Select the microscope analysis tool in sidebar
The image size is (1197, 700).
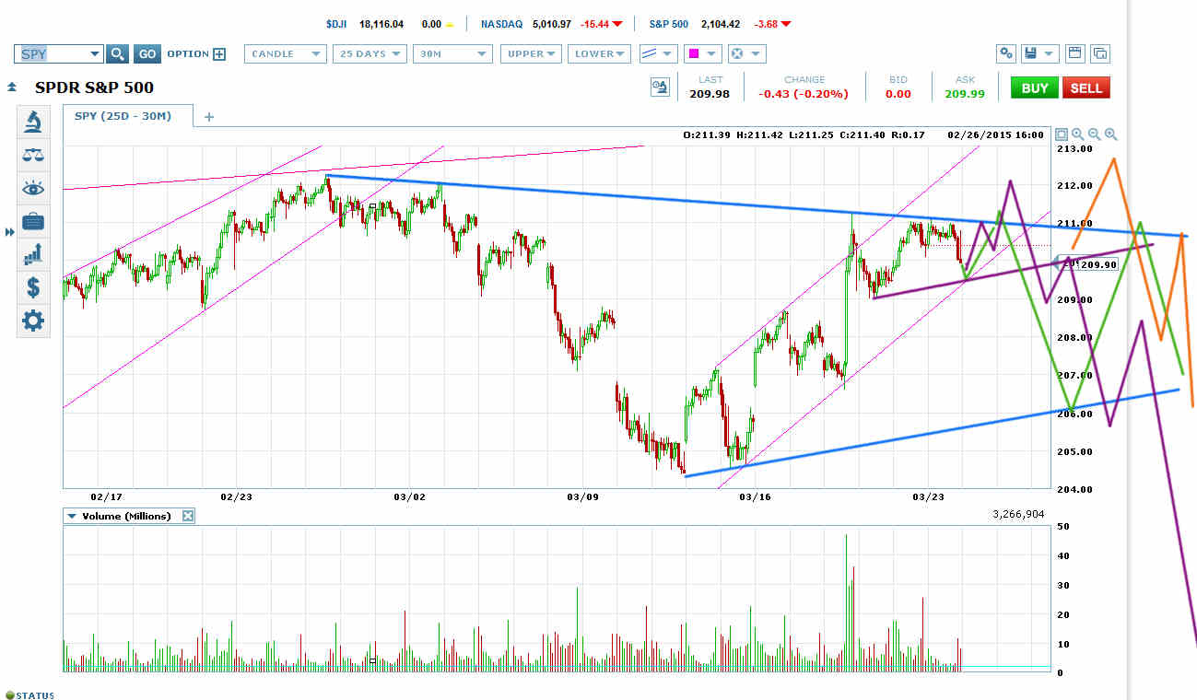(x=33, y=121)
